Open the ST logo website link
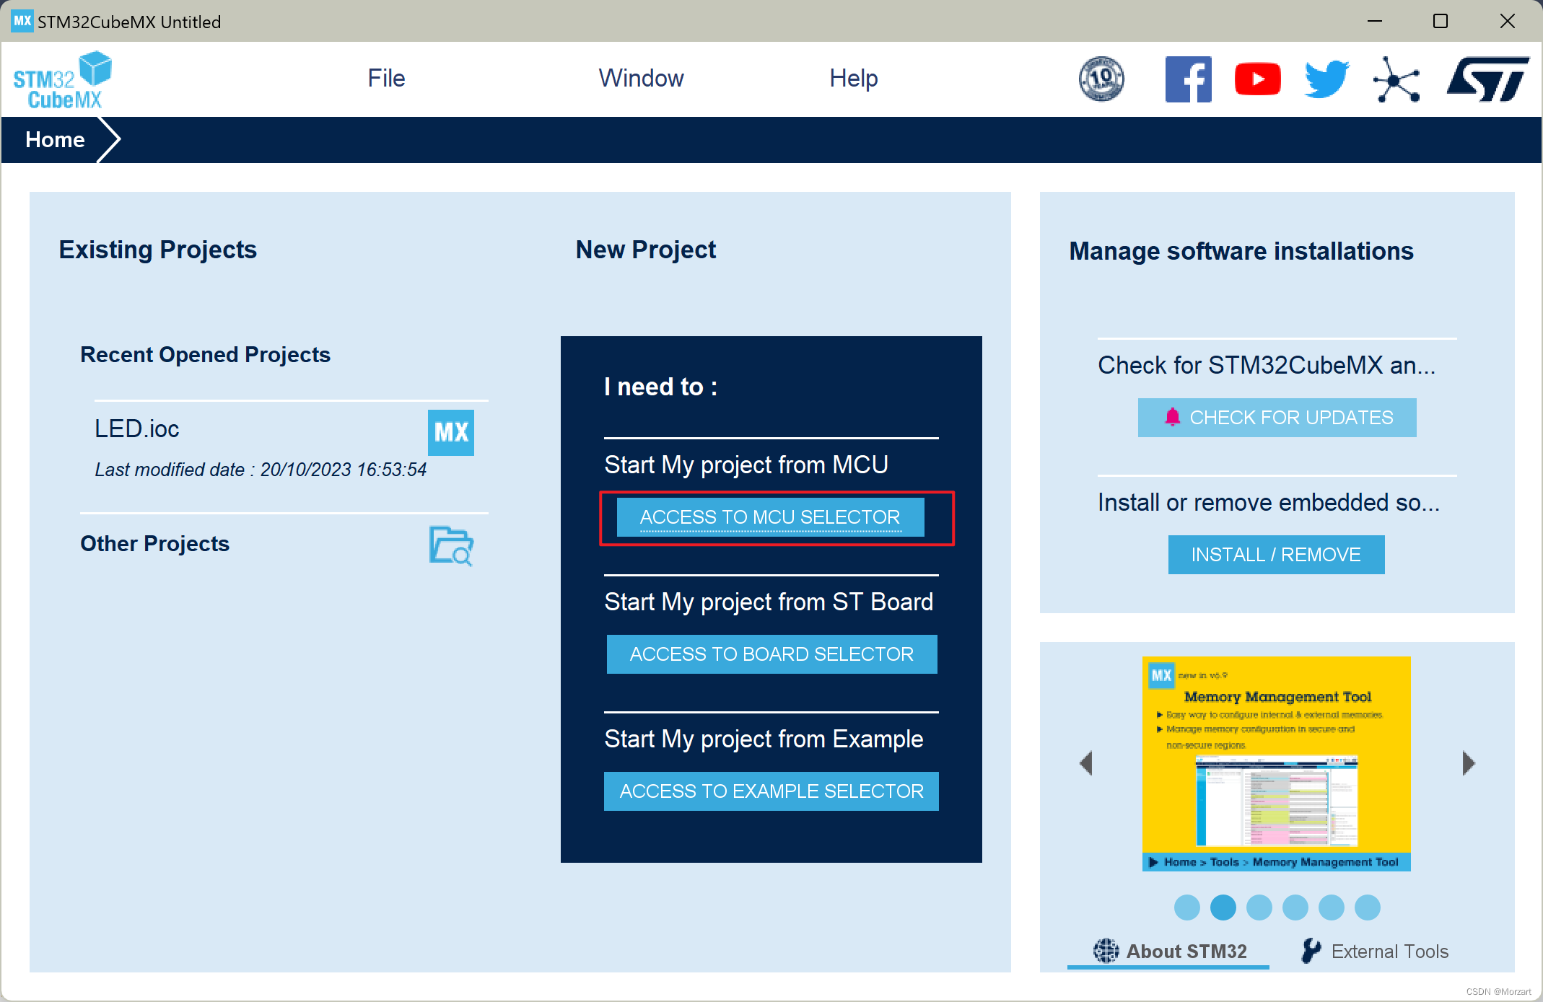 click(x=1487, y=79)
